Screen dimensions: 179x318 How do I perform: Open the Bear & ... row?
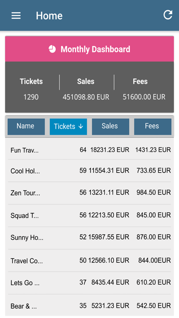(89, 306)
